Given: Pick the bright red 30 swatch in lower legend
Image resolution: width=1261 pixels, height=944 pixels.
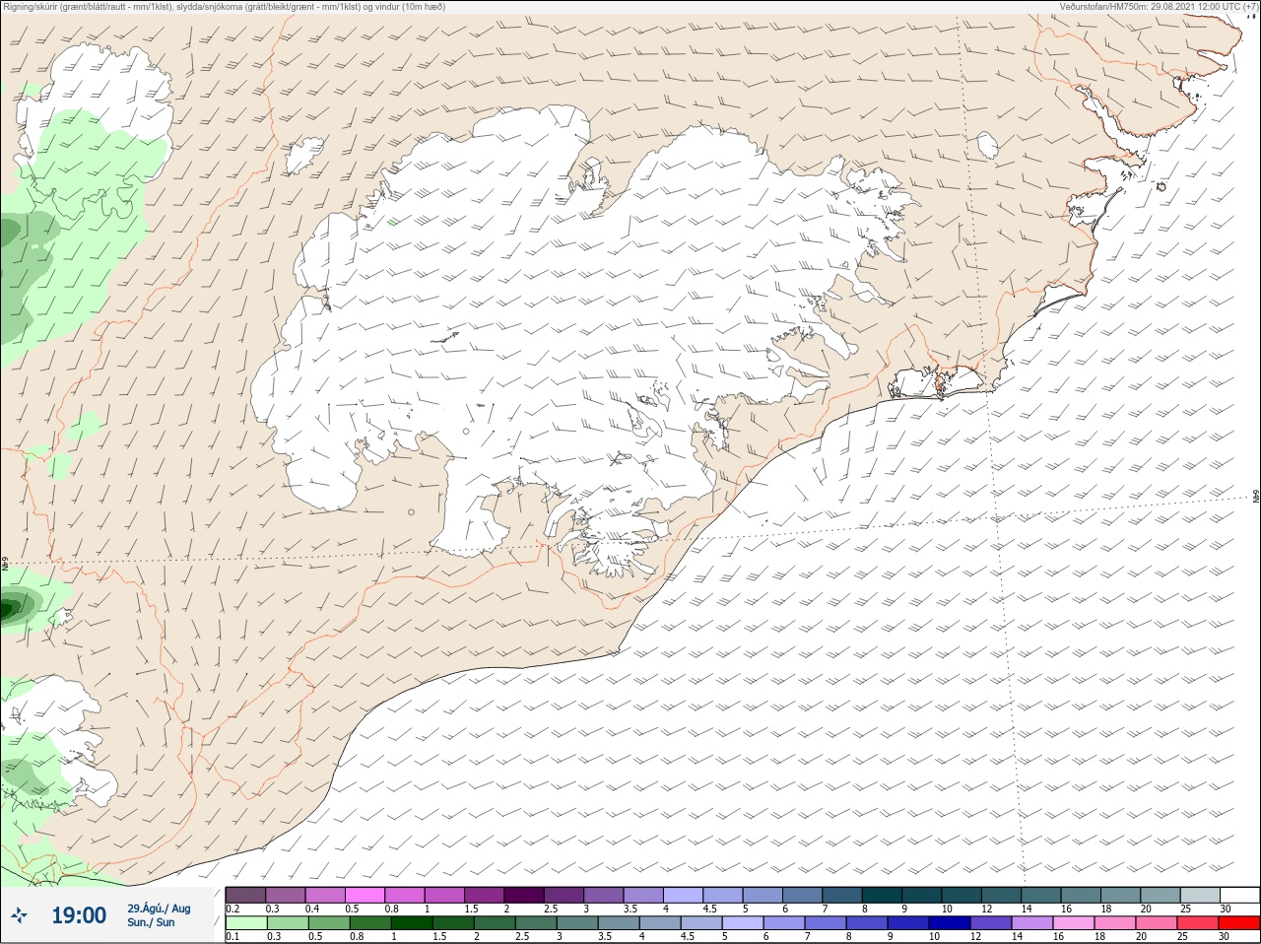Looking at the screenshot, I should 1239,923.
